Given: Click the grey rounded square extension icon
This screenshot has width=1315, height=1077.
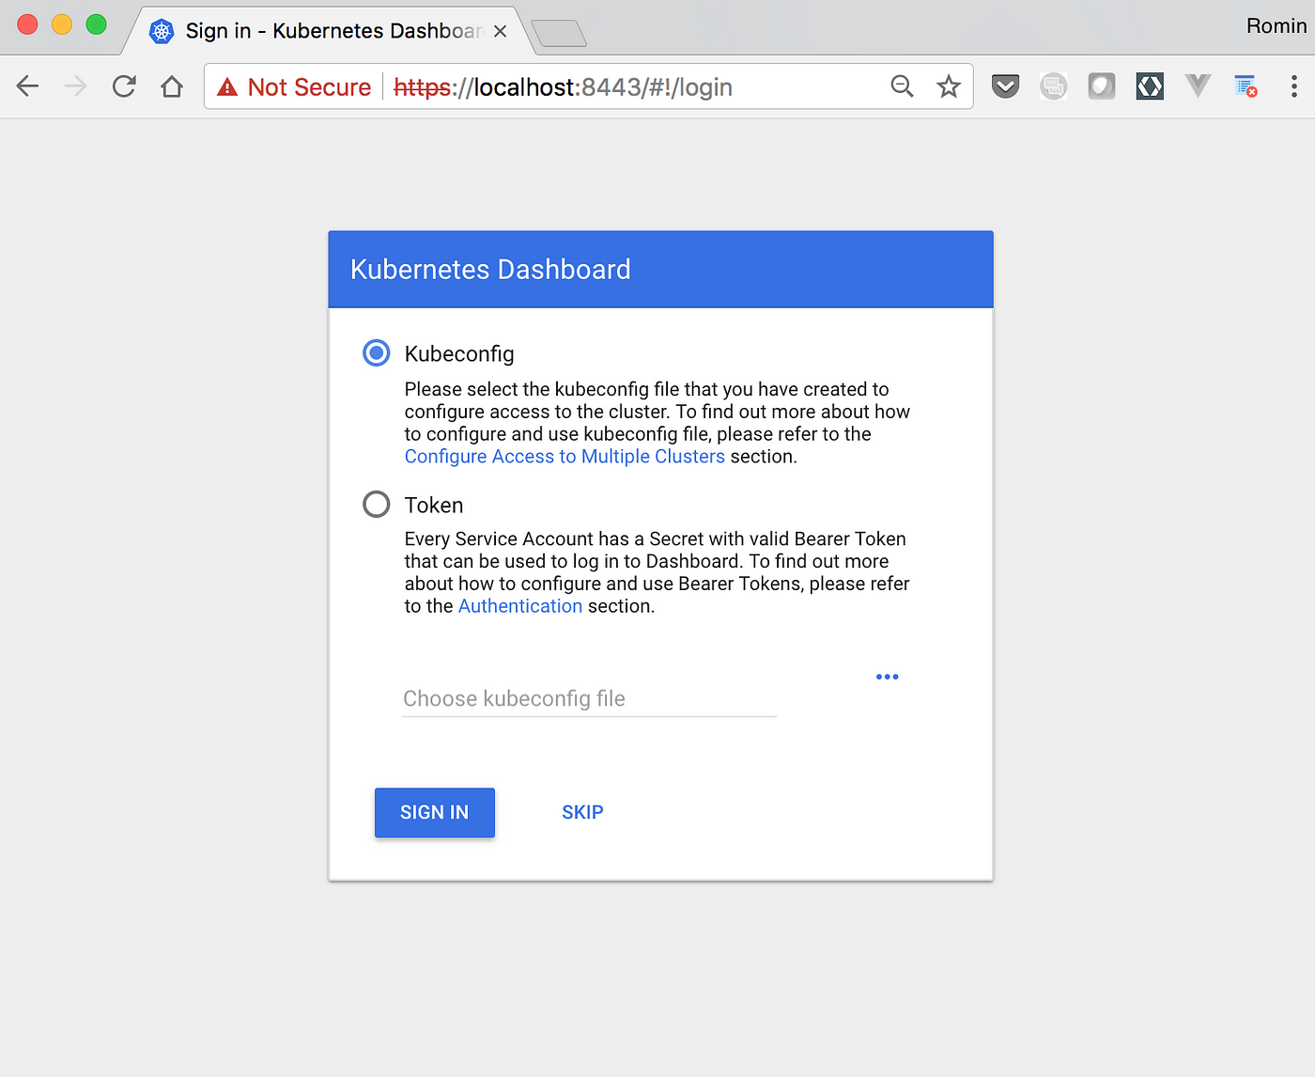Looking at the screenshot, I should pyautogui.click(x=1102, y=87).
